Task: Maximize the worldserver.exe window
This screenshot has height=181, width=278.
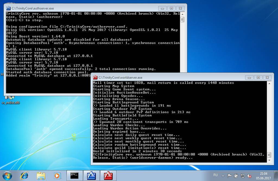Action: click(258, 77)
